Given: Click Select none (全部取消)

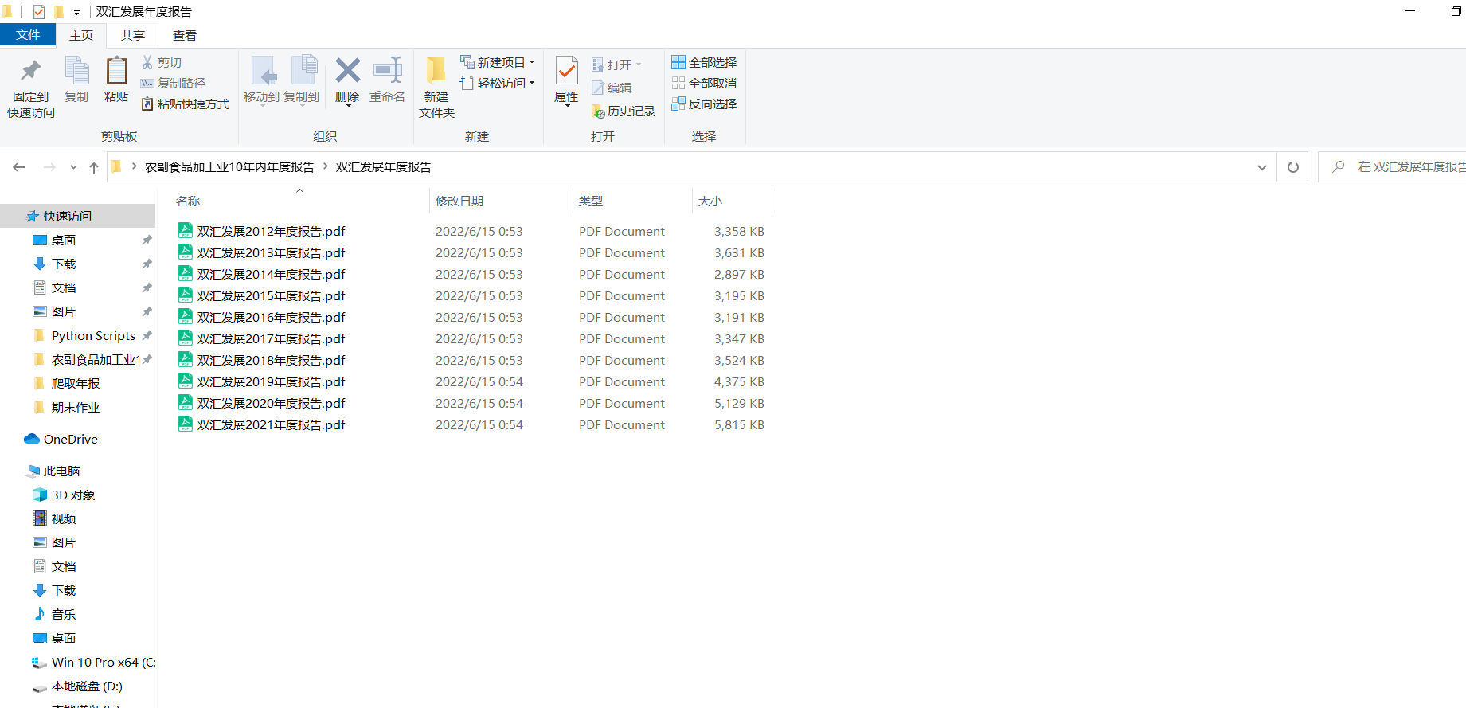Looking at the screenshot, I should point(704,83).
